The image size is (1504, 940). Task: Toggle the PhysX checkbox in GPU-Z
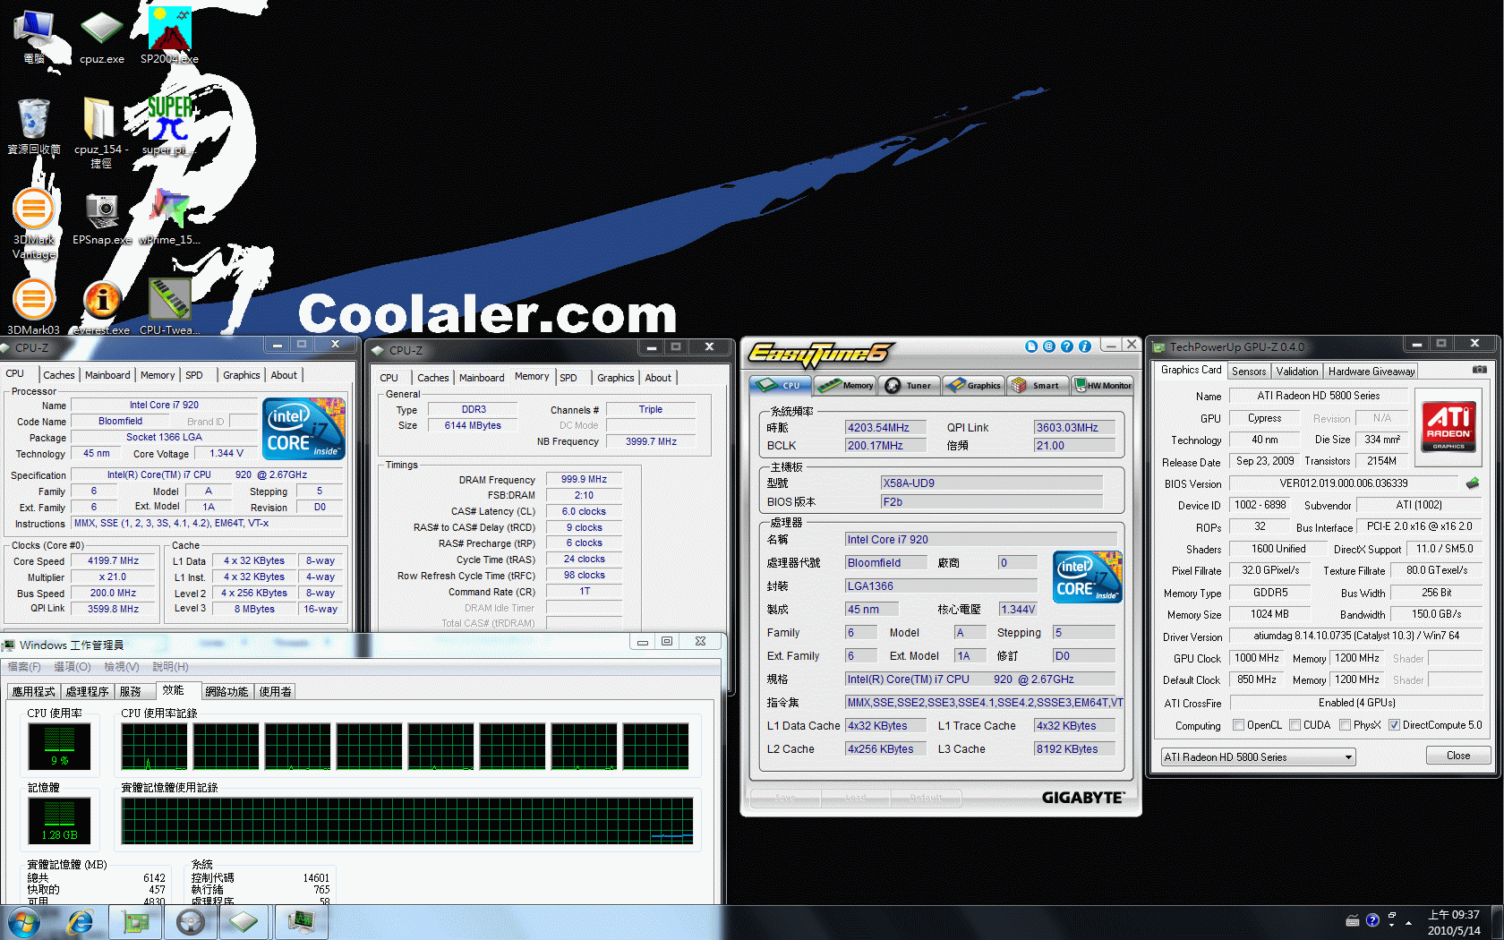[1345, 725]
